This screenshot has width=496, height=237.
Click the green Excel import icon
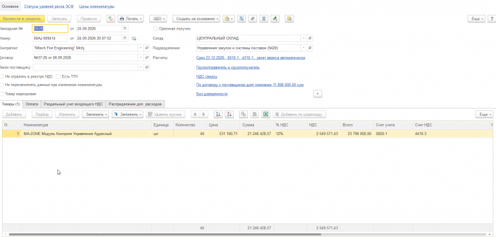[265, 114]
